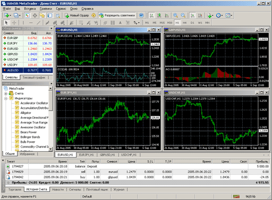Open the New Chart dropdown arrow
The image size is (272, 200).
pos(10,15)
